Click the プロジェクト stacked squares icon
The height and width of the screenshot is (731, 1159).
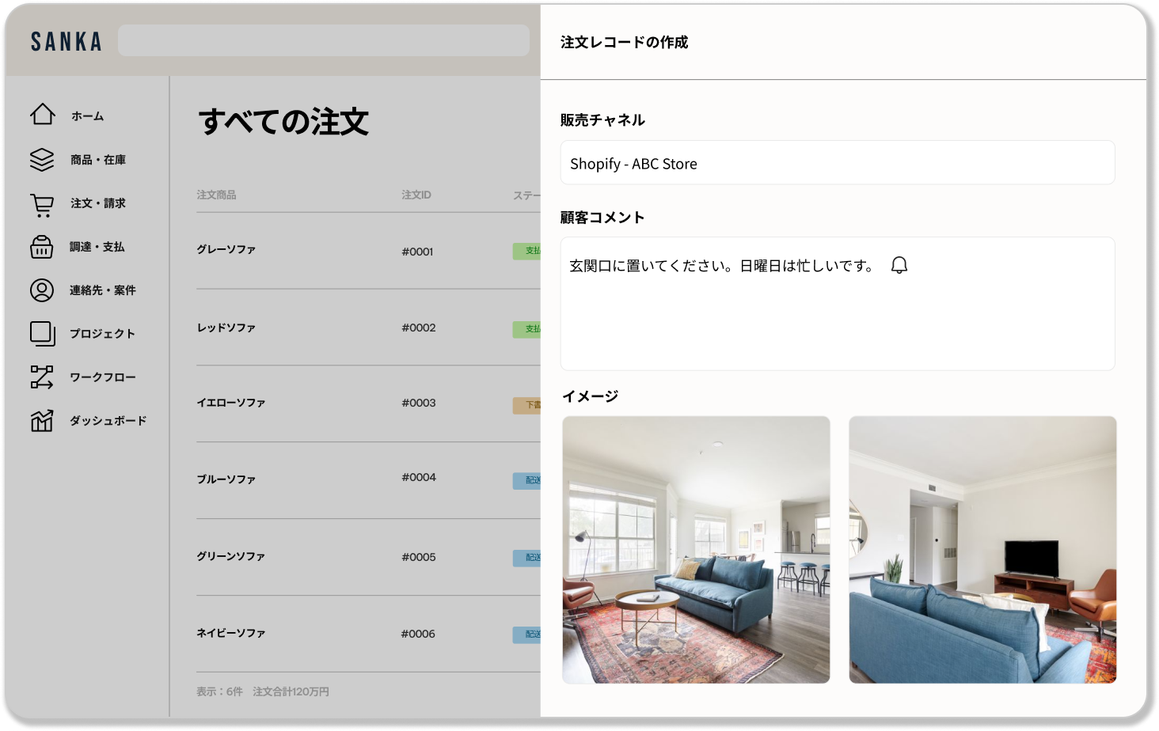click(x=42, y=334)
